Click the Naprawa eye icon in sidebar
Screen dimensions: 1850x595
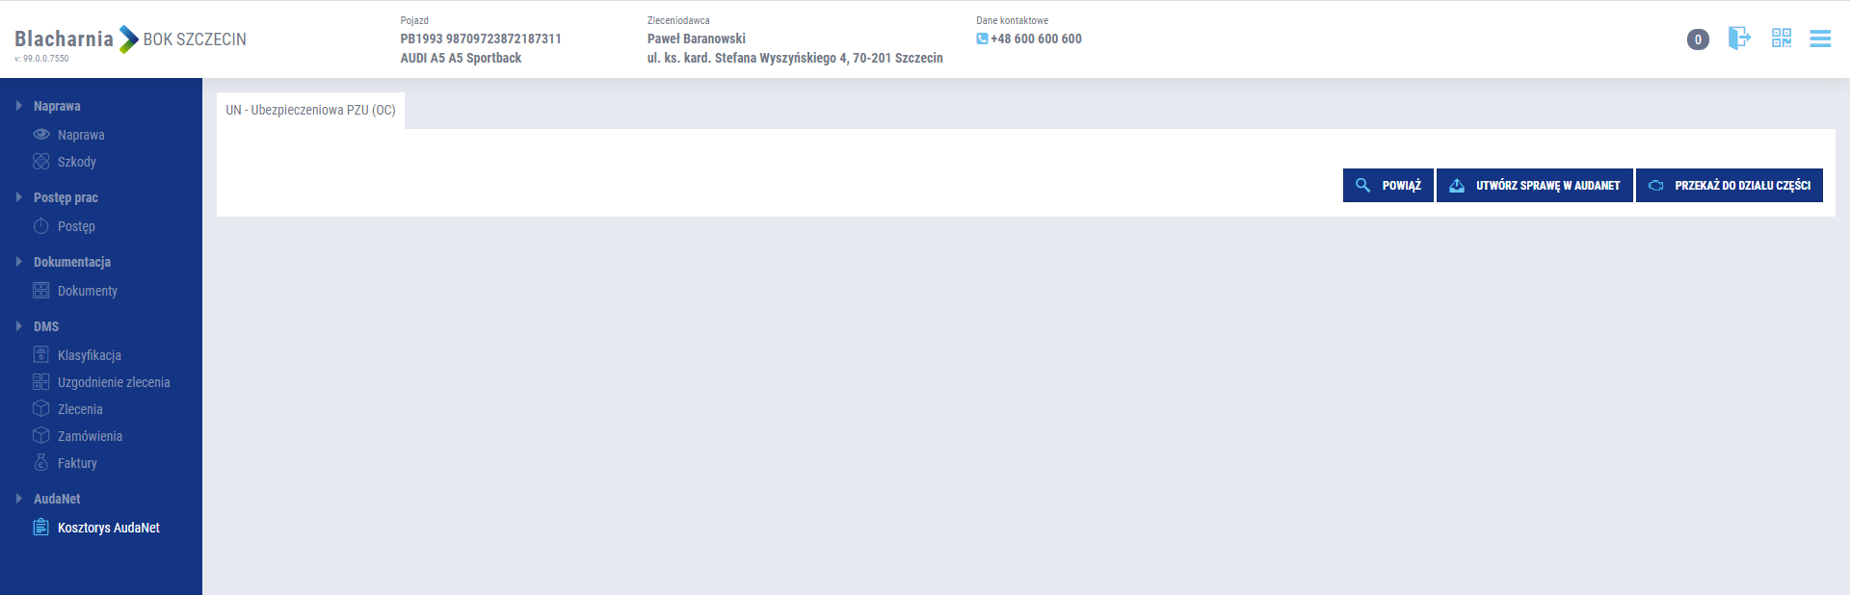(x=41, y=135)
